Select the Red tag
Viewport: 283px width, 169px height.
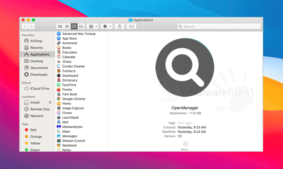coord(37,130)
